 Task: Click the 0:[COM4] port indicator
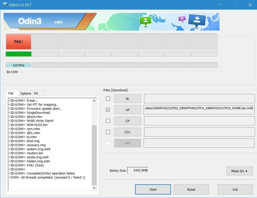click(18, 65)
